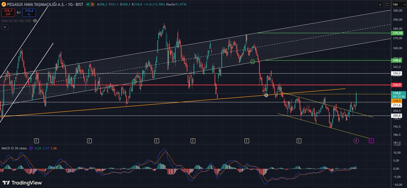Click the auto-fit bracket icon beside TRY

(387, 4)
